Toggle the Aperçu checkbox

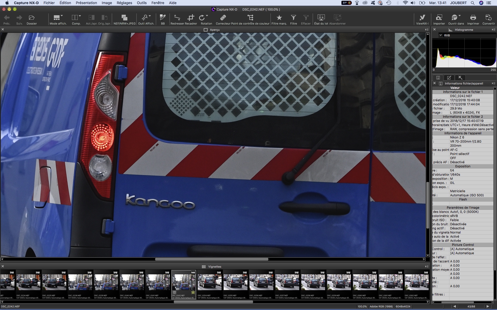click(x=206, y=30)
